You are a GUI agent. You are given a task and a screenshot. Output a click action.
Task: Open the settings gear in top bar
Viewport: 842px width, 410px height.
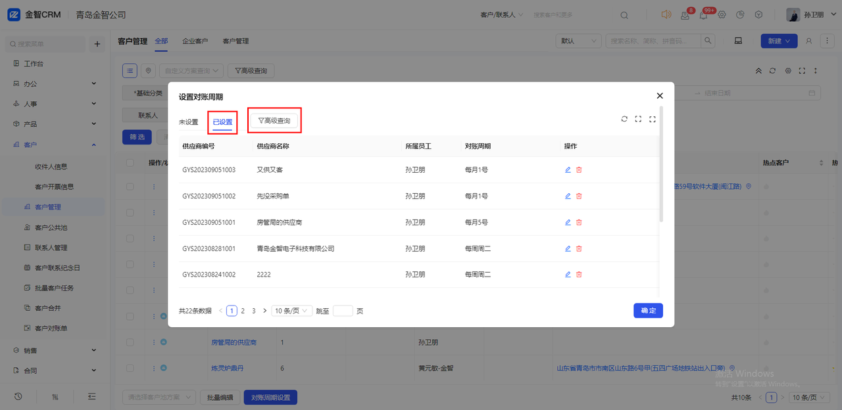[722, 15]
